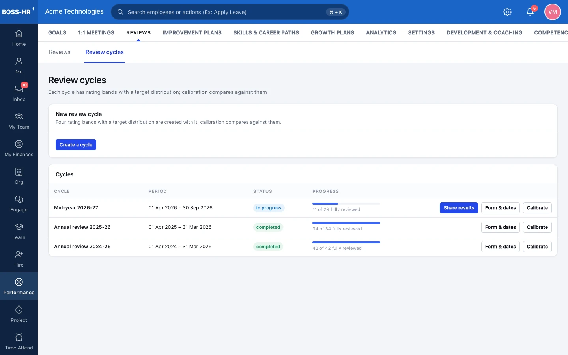Open the Analytics tab
Viewport: 568px width, 355px height.
381,32
